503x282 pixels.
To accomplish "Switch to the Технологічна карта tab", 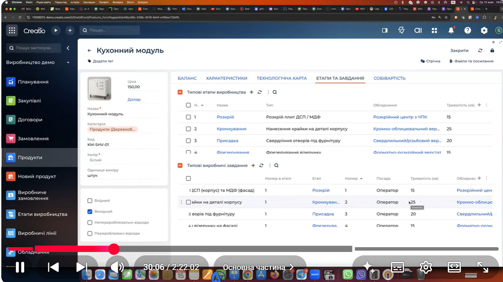I will (282, 78).
